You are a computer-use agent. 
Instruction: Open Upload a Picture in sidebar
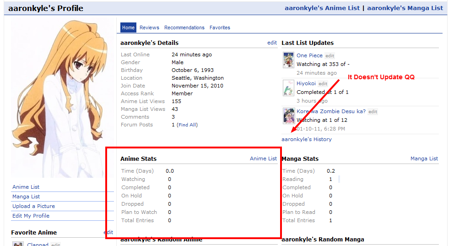point(33,206)
